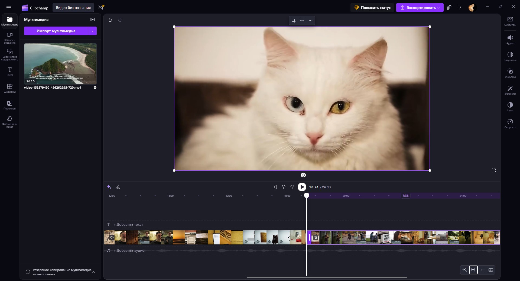The image size is (520, 281).
Task: Mute audio of the first clip
Action: 112,238
